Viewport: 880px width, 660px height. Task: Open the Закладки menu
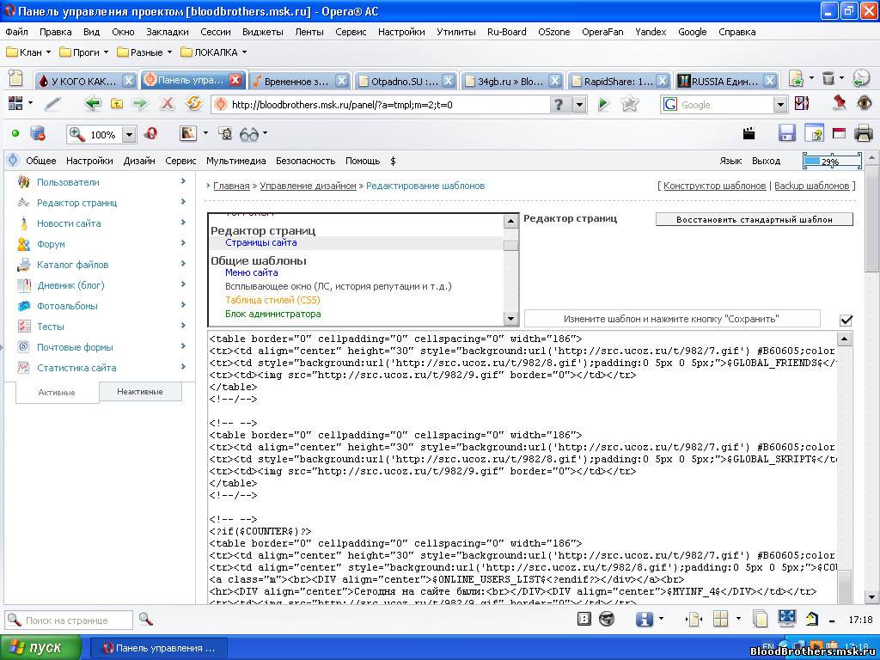point(167,32)
